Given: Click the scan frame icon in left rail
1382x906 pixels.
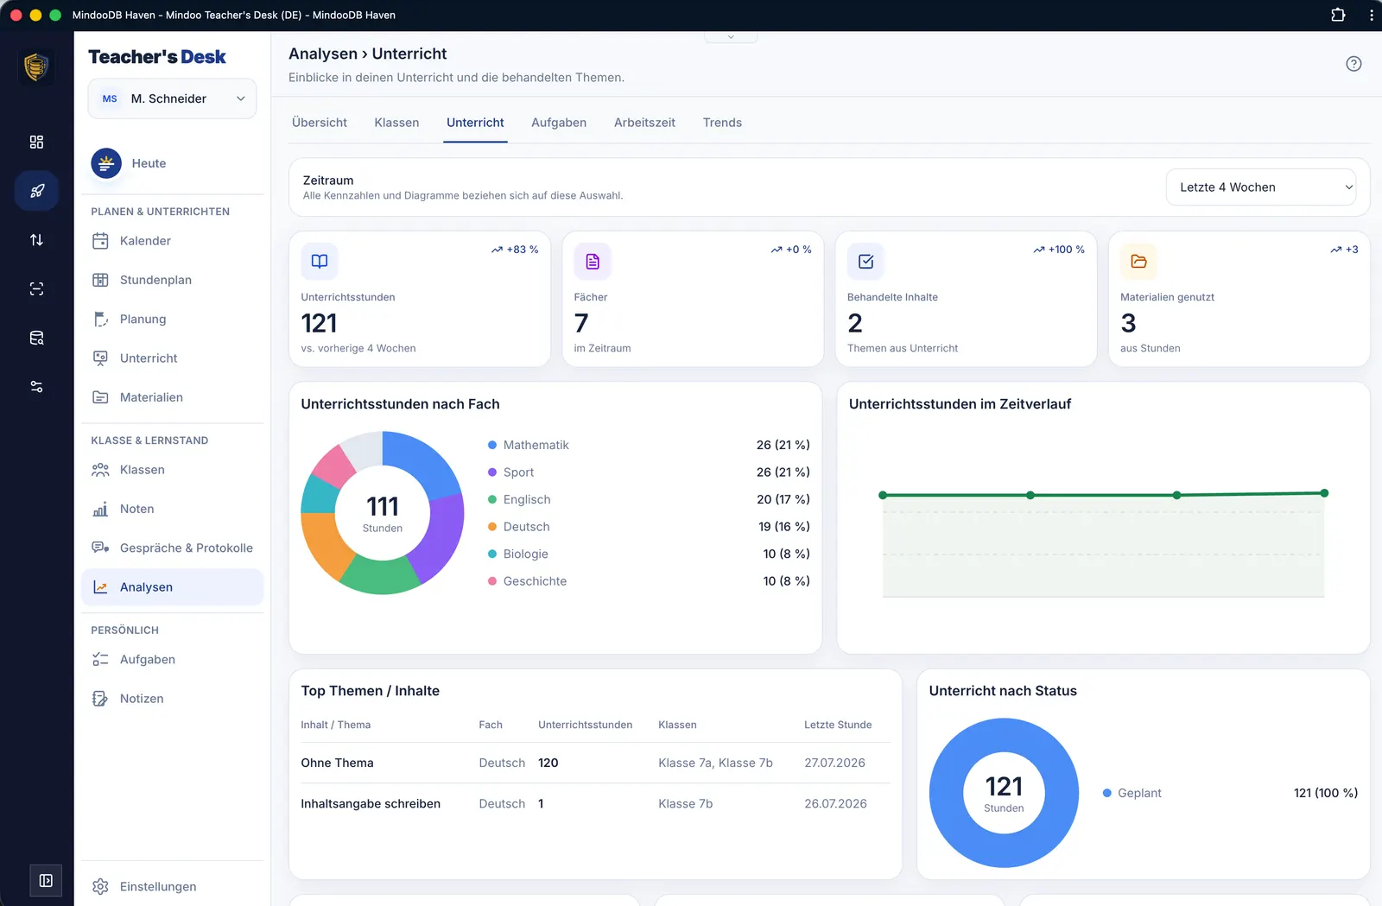Looking at the screenshot, I should coord(36,289).
